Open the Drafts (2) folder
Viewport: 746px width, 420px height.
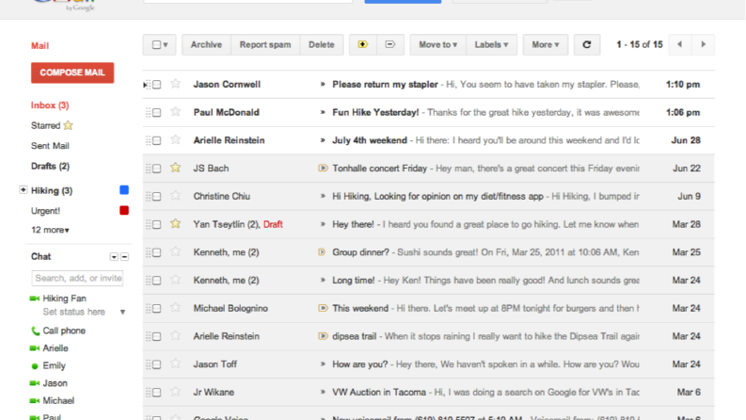(51, 166)
